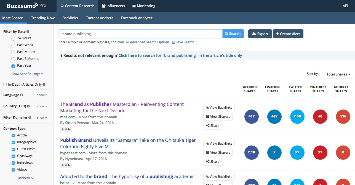Click Uncheck All under Content Type
355x185 pixels.
tap(26, 178)
